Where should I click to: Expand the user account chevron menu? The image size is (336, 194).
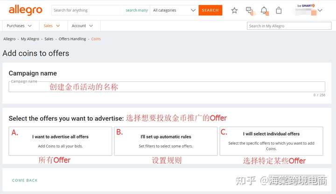click(x=320, y=10)
